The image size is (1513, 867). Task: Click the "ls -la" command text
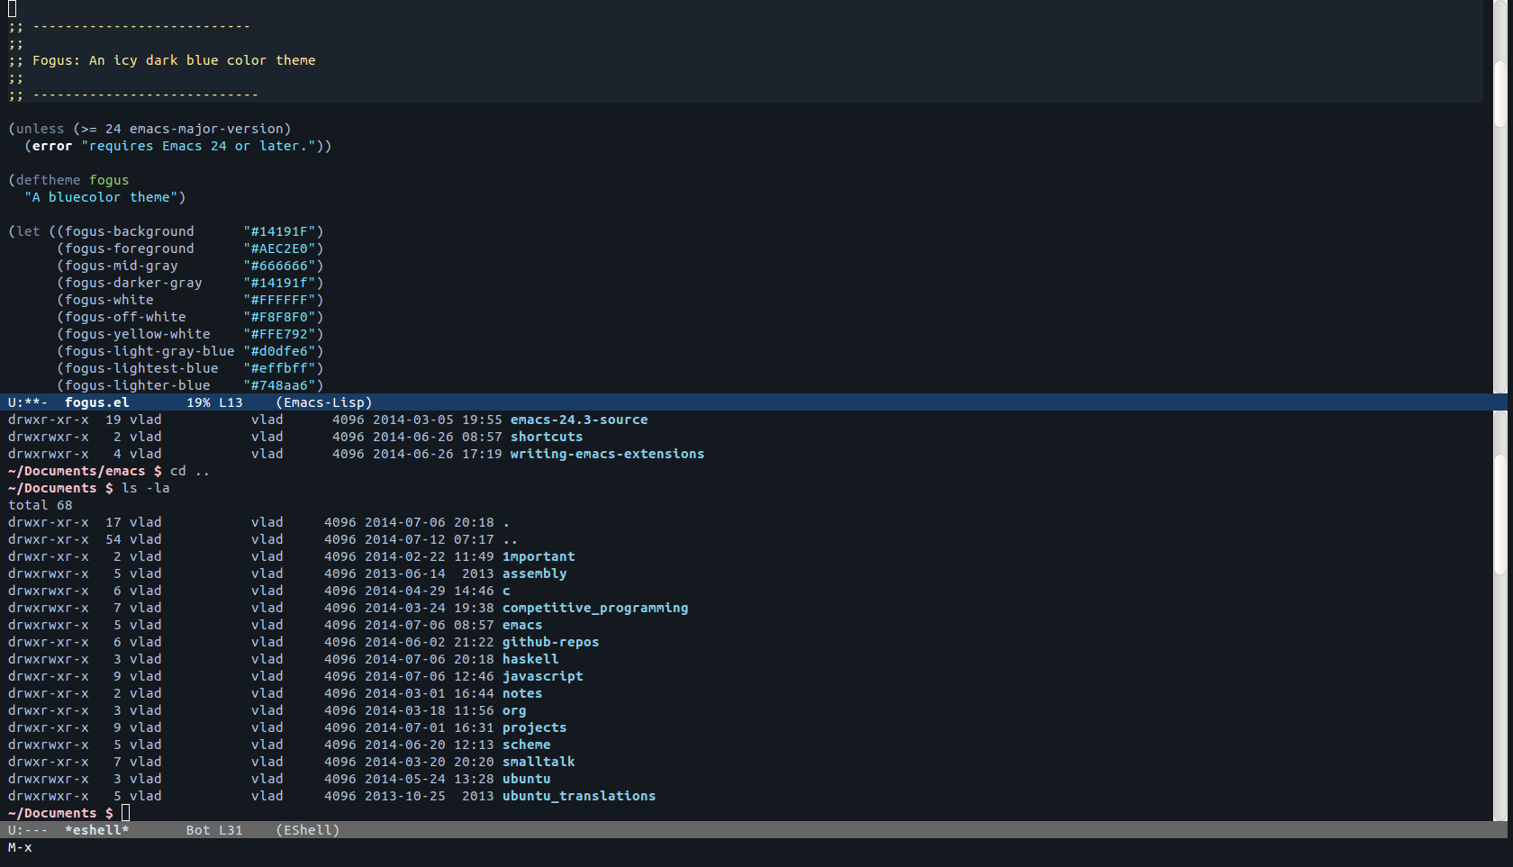[x=146, y=488]
